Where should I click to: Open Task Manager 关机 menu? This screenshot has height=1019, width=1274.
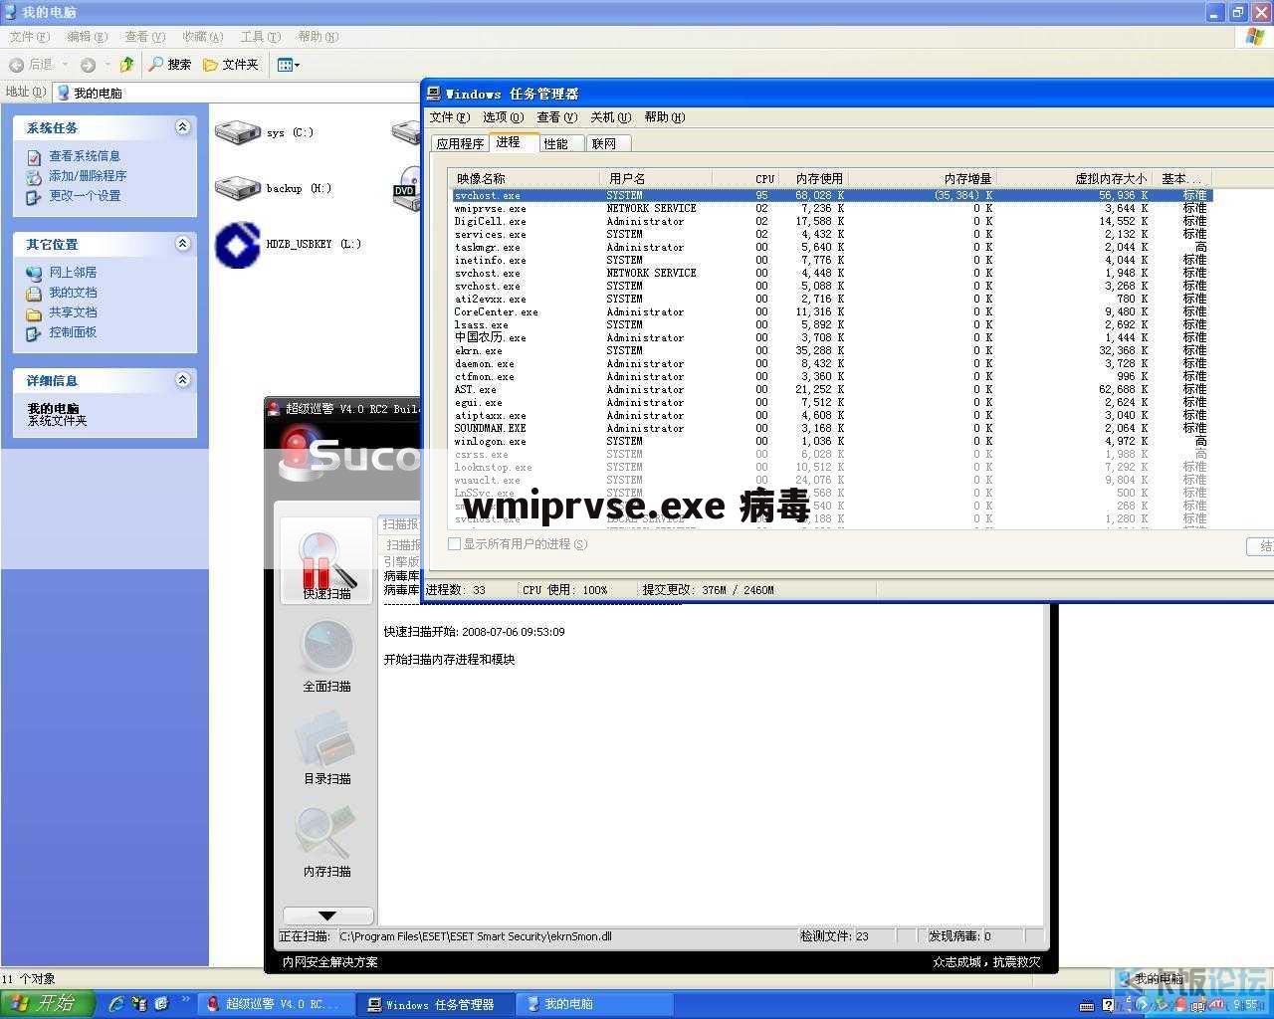(x=610, y=117)
